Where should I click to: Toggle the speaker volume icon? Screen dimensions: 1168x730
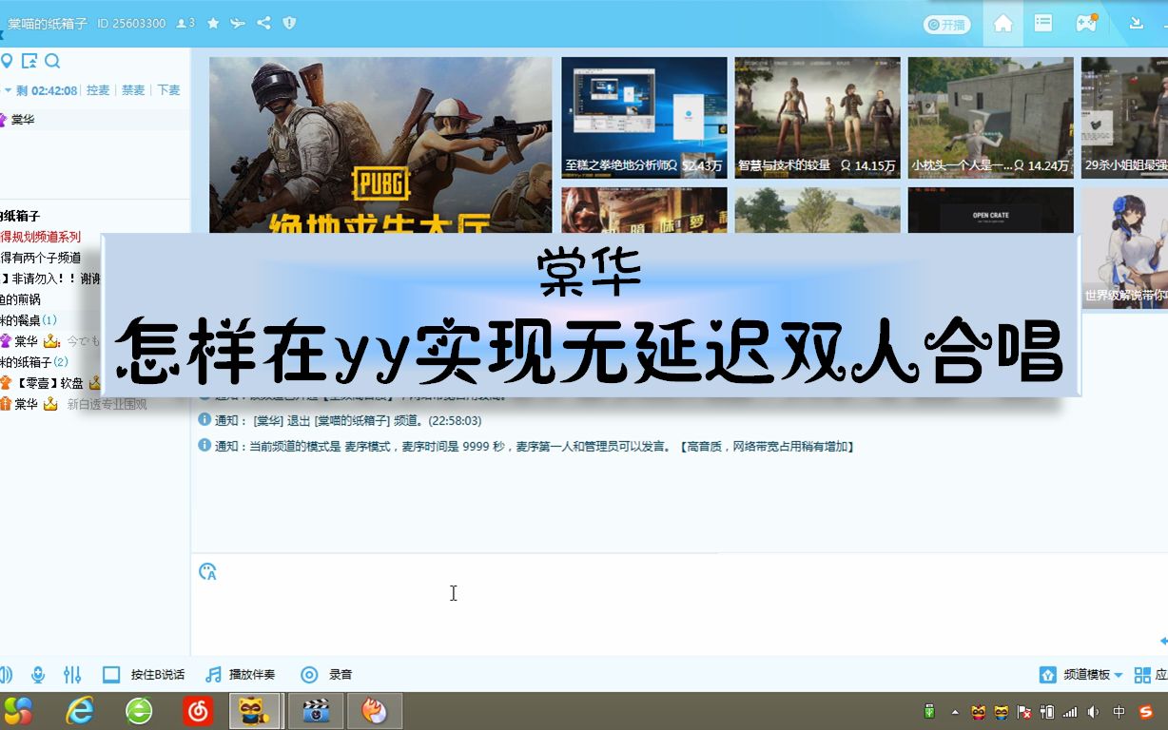coord(6,675)
